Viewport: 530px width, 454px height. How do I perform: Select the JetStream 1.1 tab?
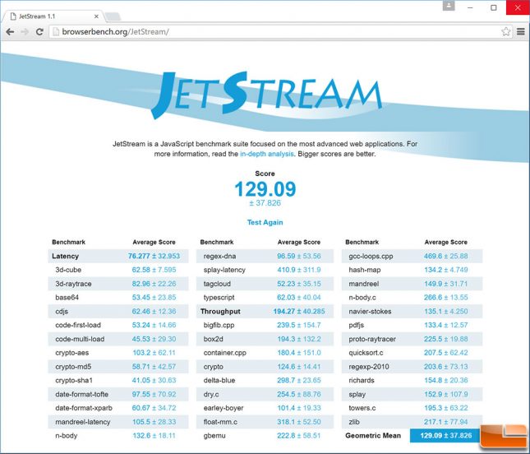53,16
